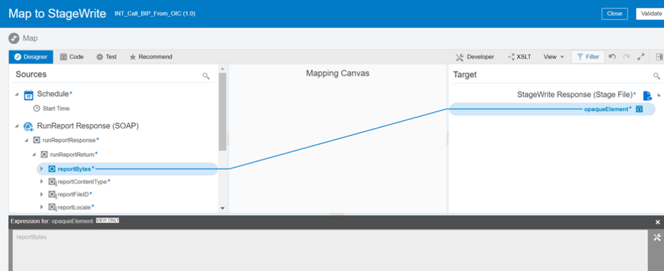Click the Schedule calendar icon

29,95
